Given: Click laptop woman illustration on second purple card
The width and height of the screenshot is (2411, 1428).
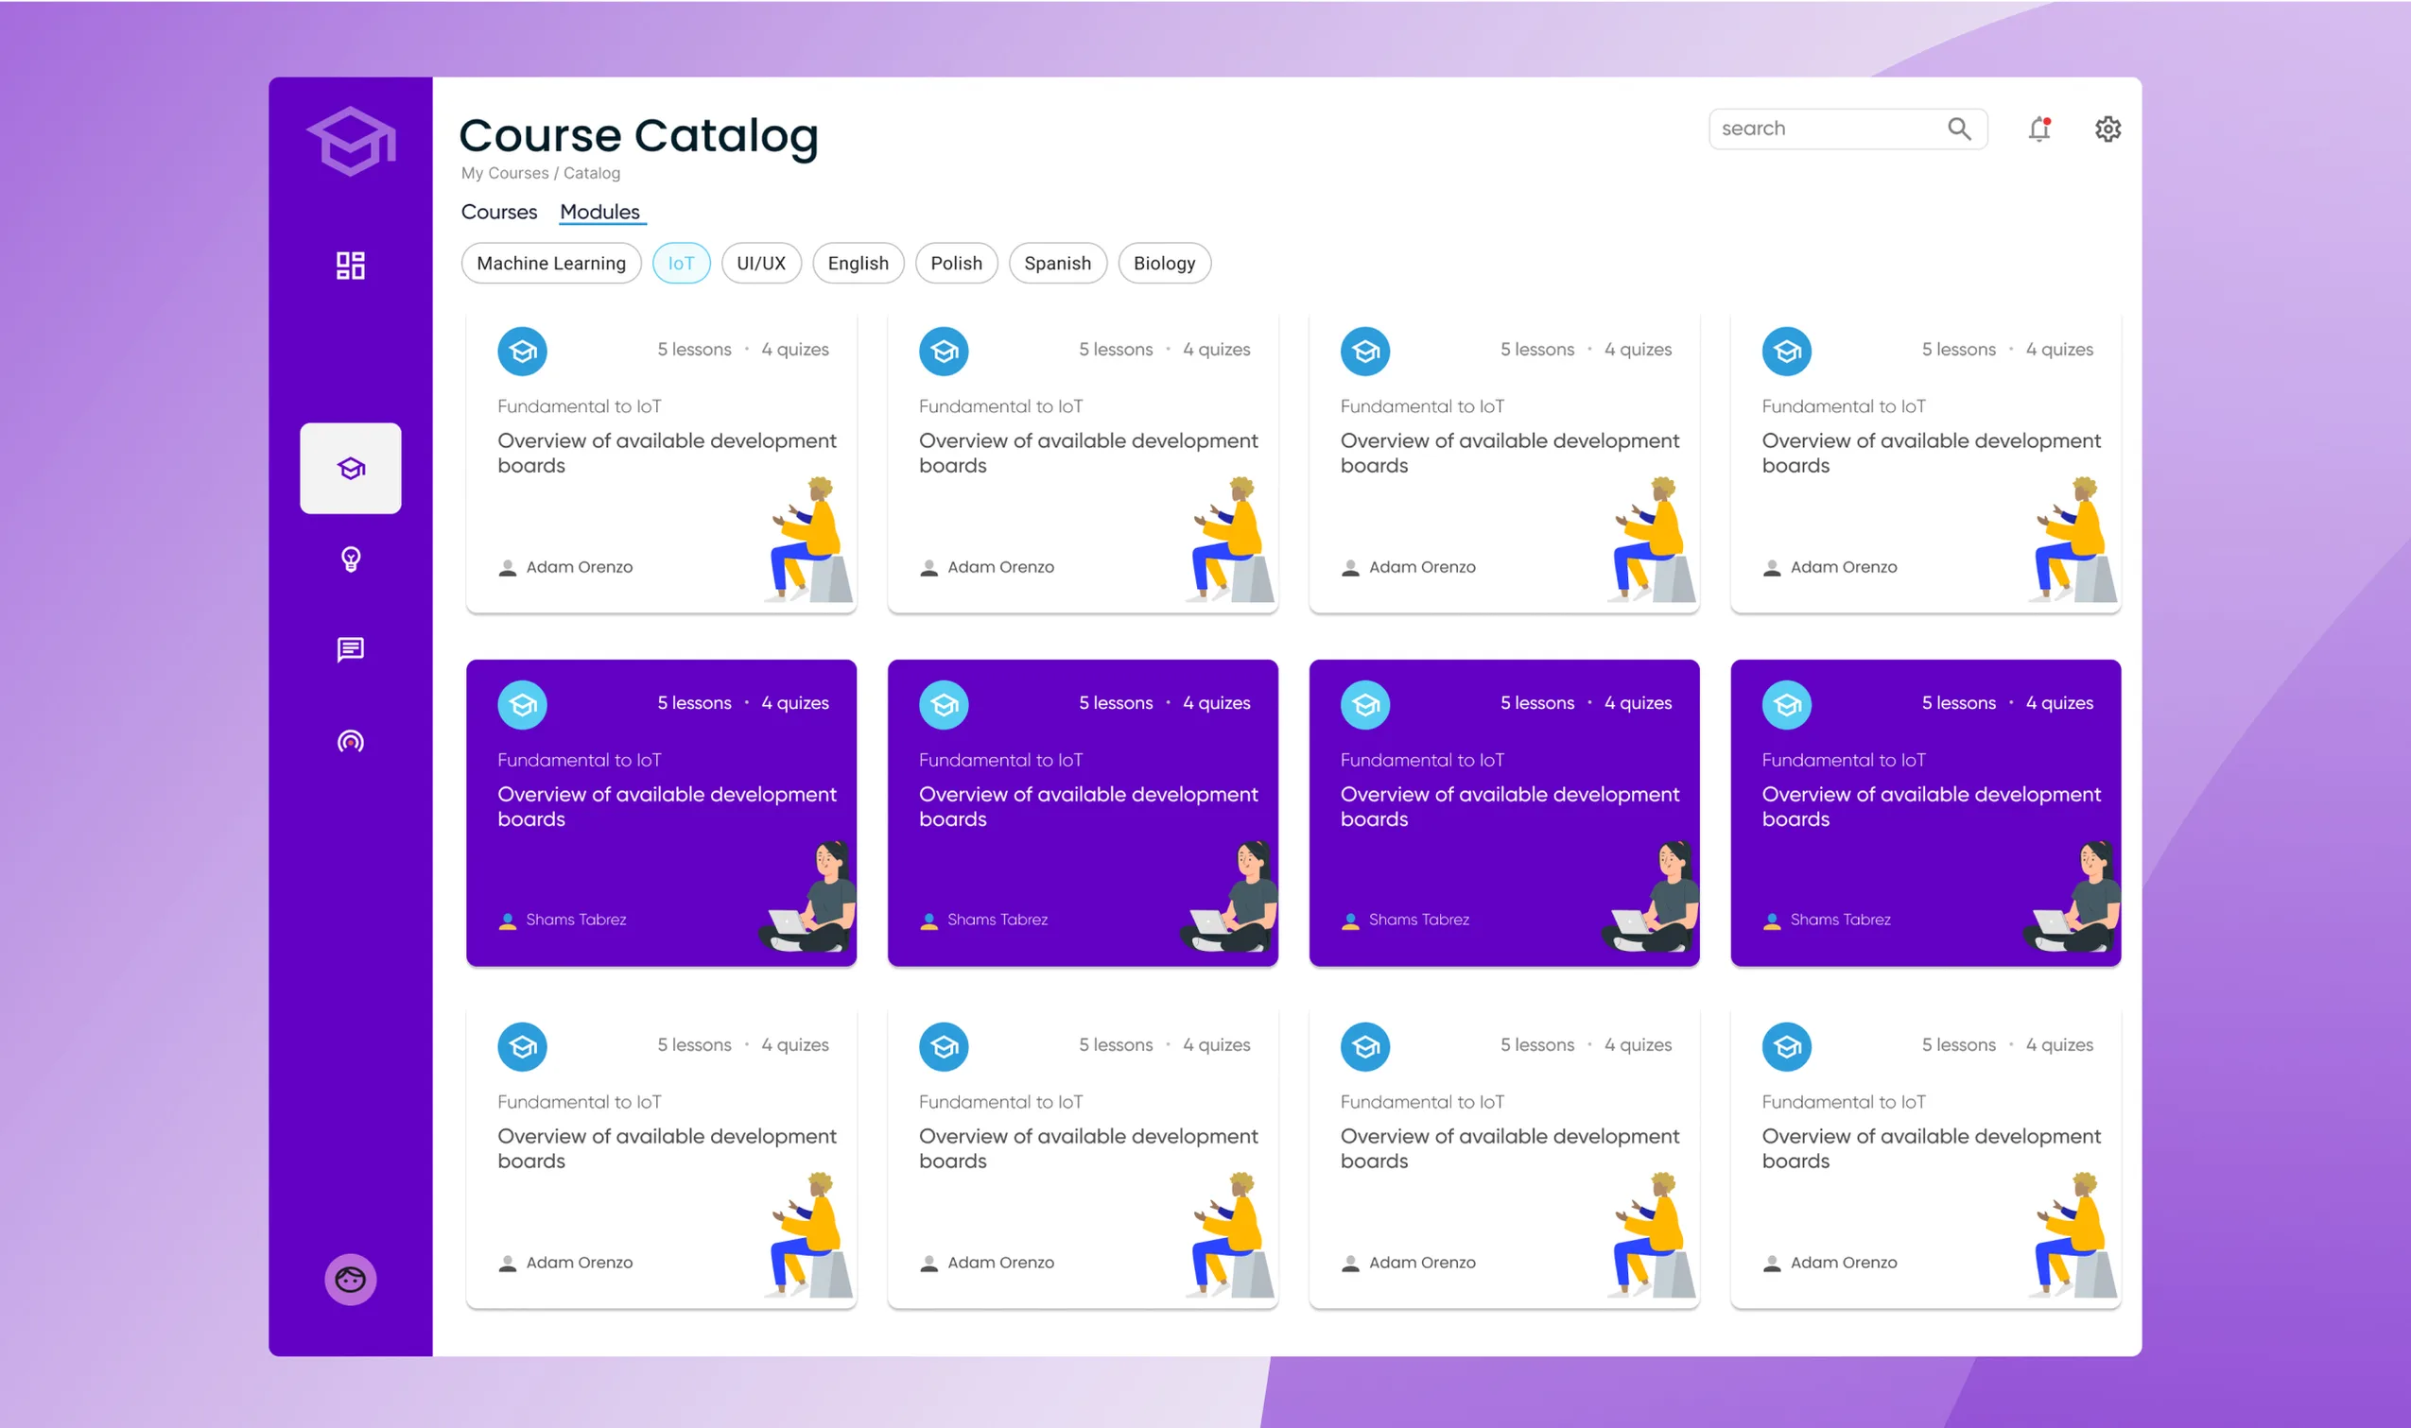Looking at the screenshot, I should click(1229, 897).
